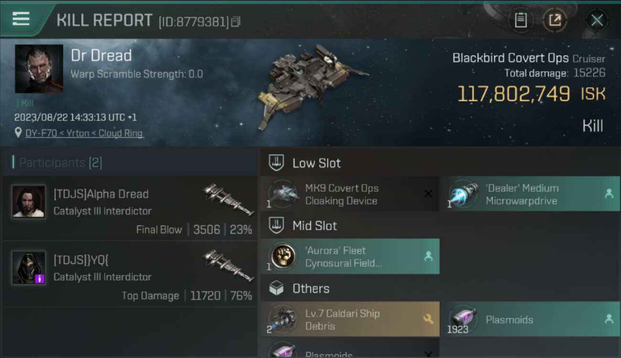Select 'Aurora' Fleet Cynosural Field item
The image size is (621, 358).
click(x=349, y=257)
